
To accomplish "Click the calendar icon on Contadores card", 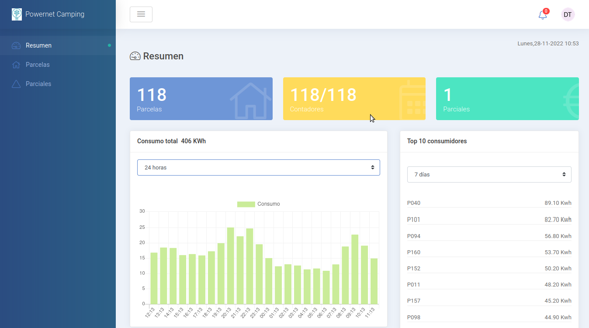I will [x=412, y=100].
